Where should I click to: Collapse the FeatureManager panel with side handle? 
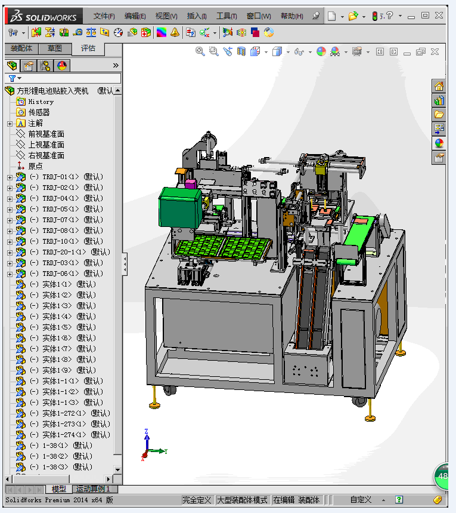(125, 264)
